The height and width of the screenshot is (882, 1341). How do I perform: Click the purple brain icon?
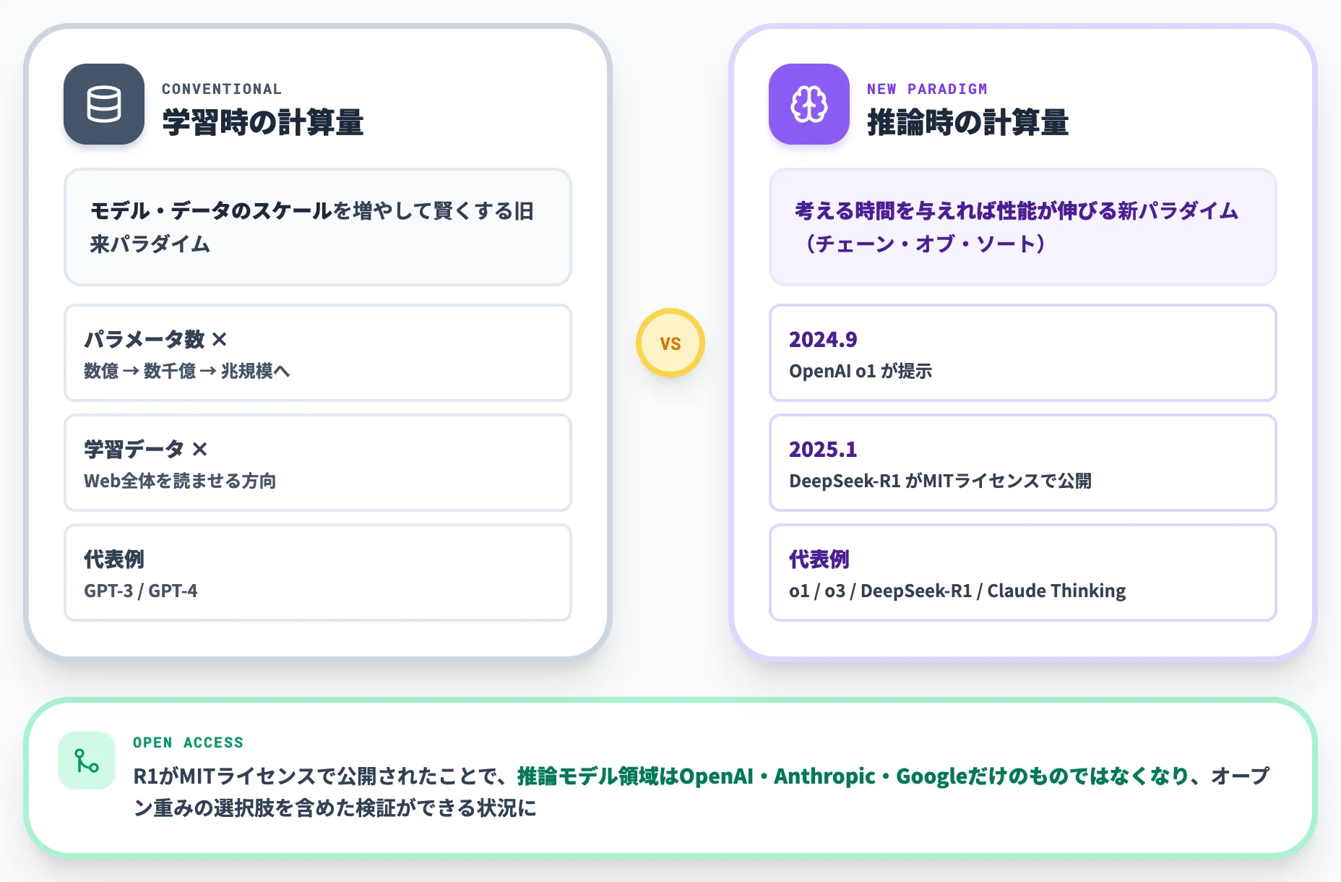809,104
